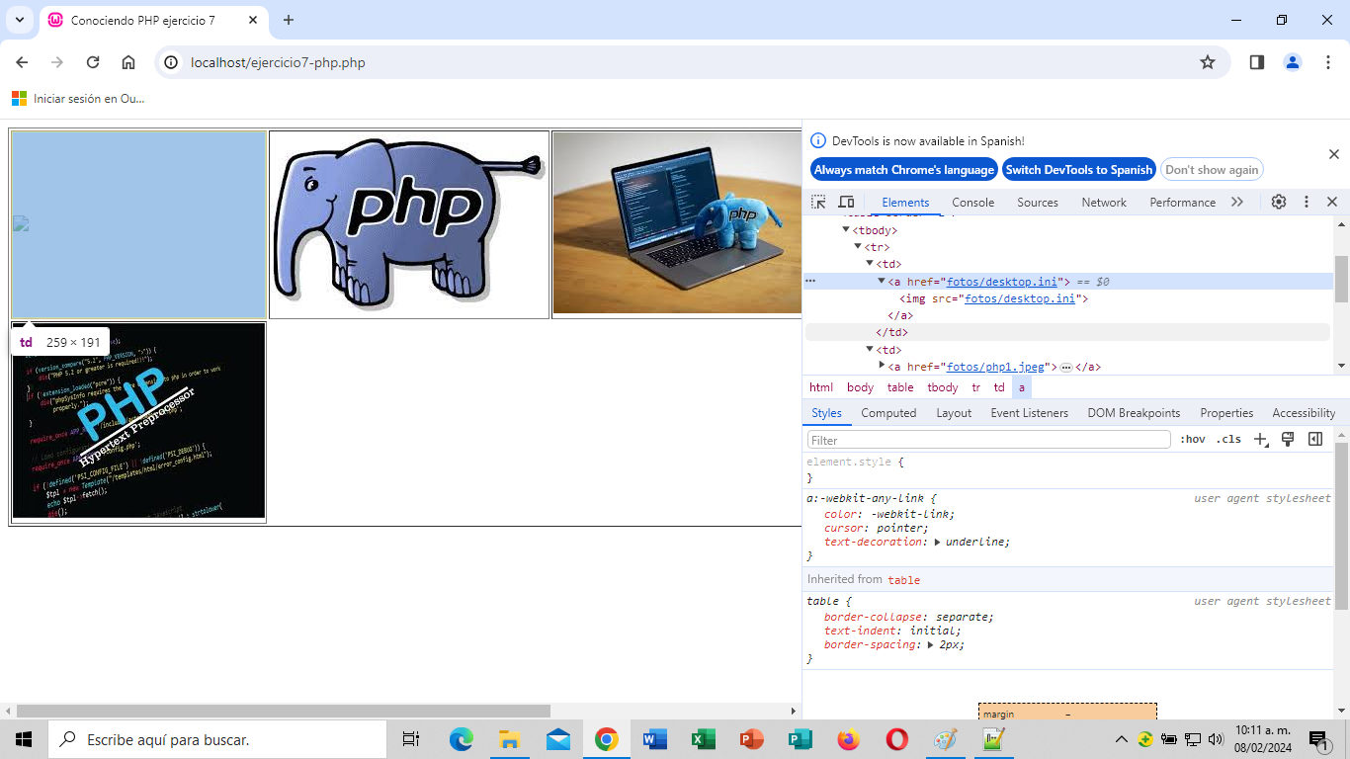The image size is (1350, 759).
Task: Show more DevTools tabs with the chevrons
Action: [x=1237, y=202]
